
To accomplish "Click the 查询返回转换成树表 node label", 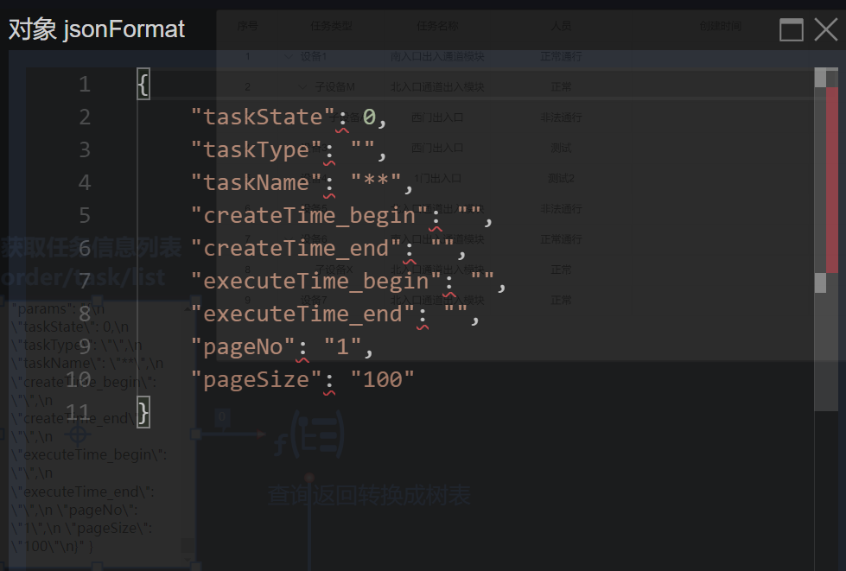I will tap(369, 495).
